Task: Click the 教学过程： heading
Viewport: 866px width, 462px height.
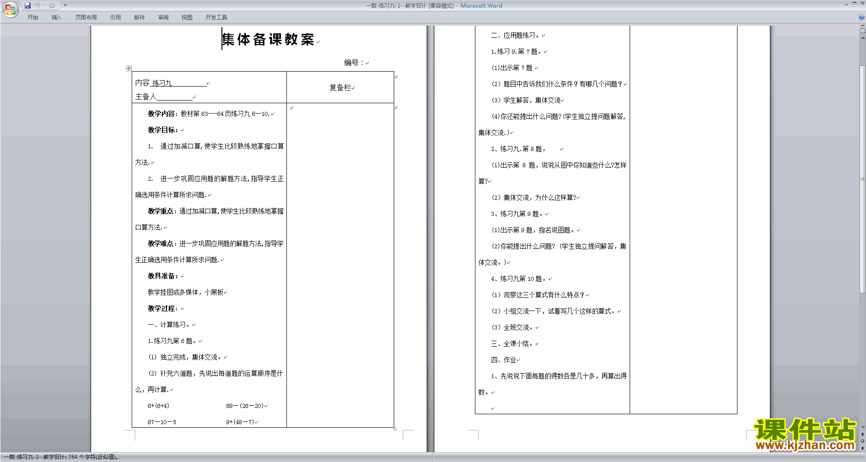Action: pos(163,308)
